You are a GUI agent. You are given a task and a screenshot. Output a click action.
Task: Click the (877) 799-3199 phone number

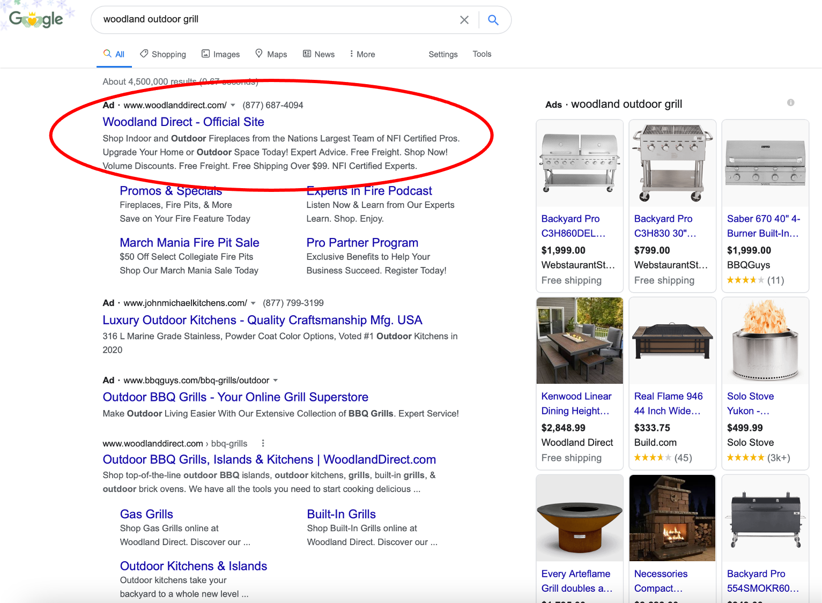pyautogui.click(x=293, y=303)
